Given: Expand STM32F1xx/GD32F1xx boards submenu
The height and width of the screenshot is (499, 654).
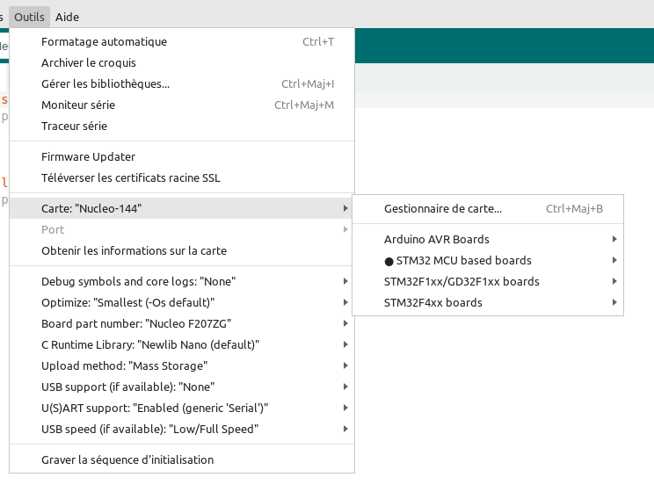Looking at the screenshot, I should [x=461, y=281].
